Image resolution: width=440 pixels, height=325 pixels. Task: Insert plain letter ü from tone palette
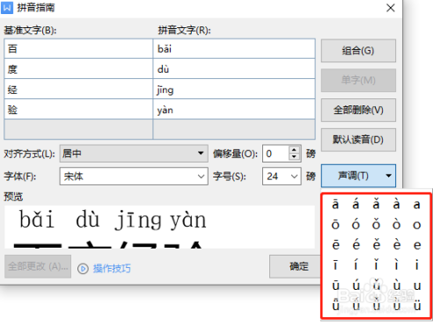click(417, 306)
